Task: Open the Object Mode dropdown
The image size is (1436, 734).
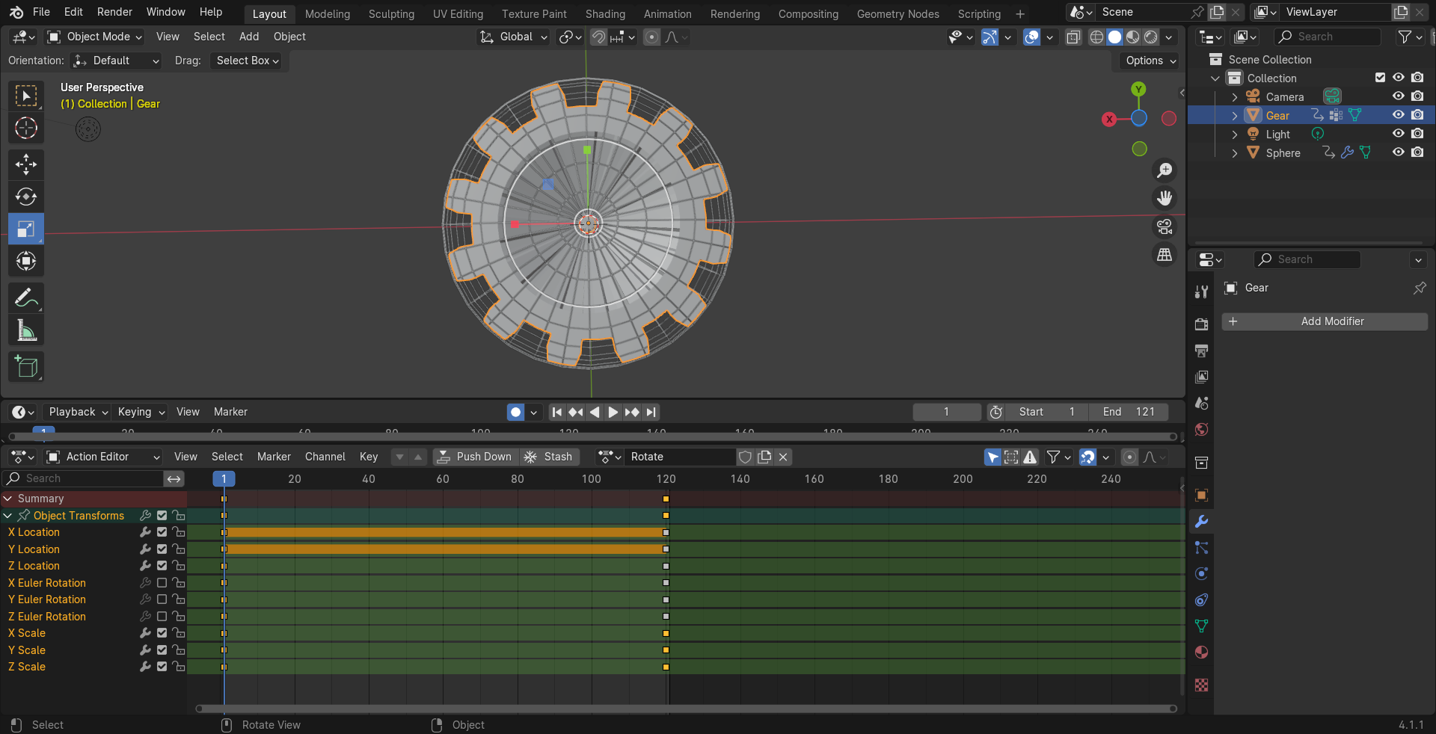Action: pyautogui.click(x=94, y=37)
